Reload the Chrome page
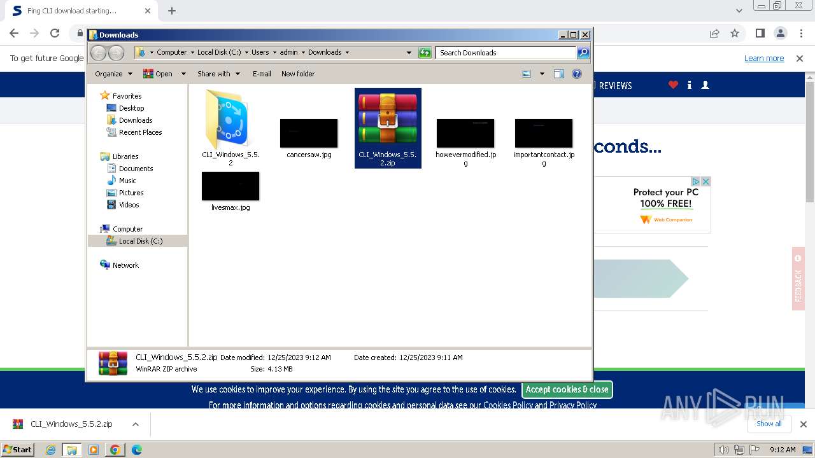Image resolution: width=815 pixels, height=458 pixels. 55,33
